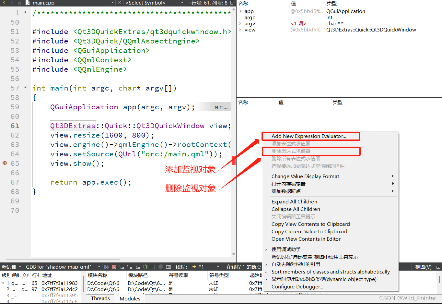442x304 pixels.
Task: Click the 行号: 61, 列号: 8 indicator
Action: click(x=209, y=3)
